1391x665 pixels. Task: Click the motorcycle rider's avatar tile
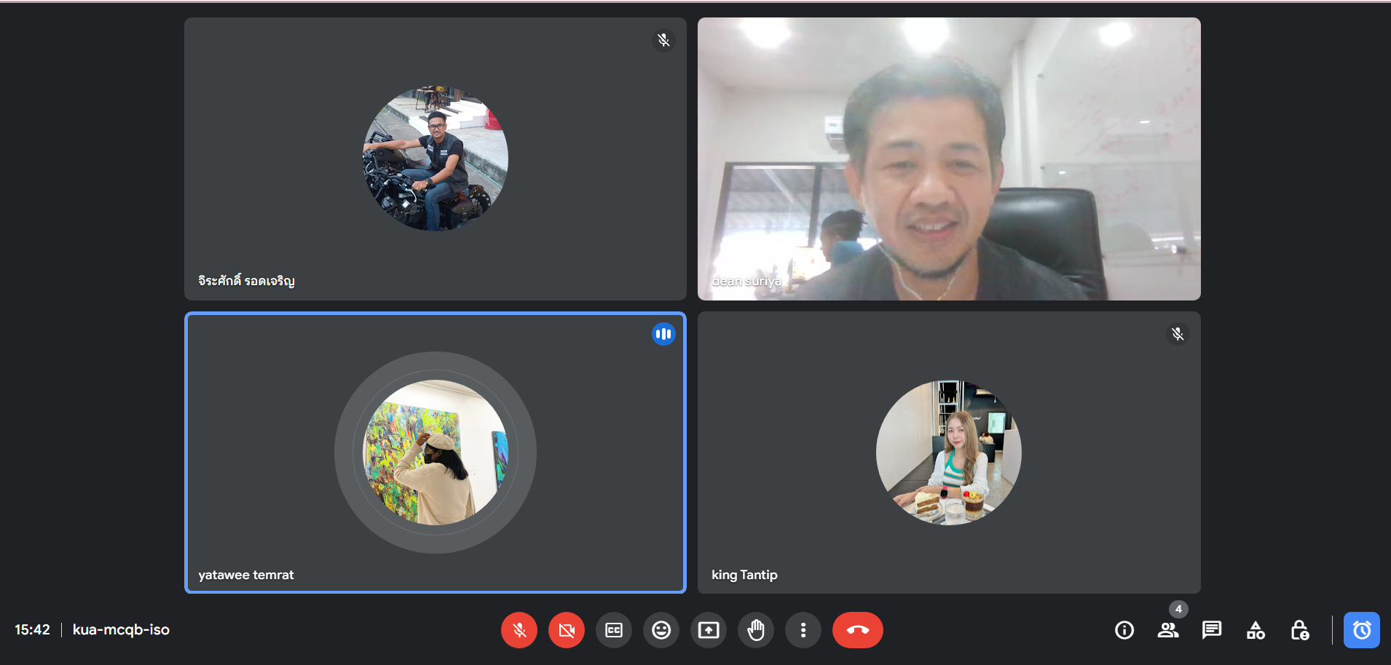436,159
